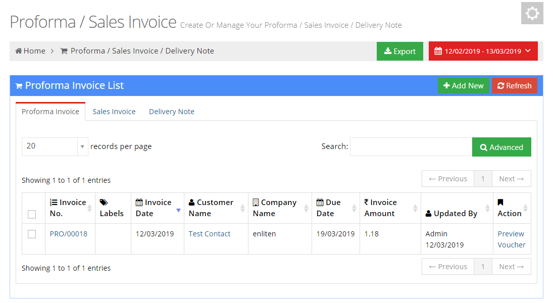This screenshot has width=553, height=303.
Task: Click the Add New button
Action: pos(464,86)
